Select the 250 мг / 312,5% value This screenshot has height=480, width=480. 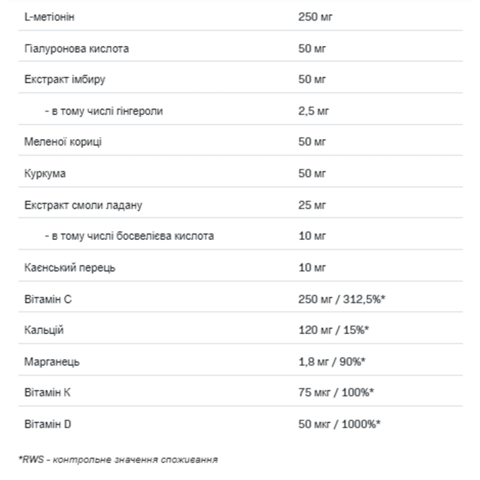pyautogui.click(x=342, y=299)
